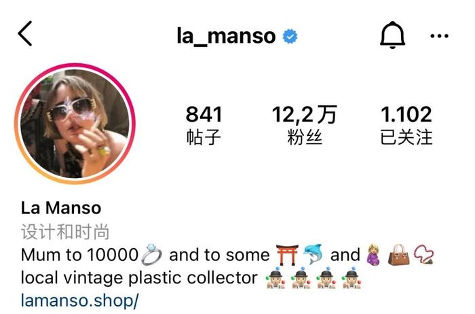This screenshot has height=314, width=475.
Task: Tap the brown handbag emoji in bio
Action: (x=399, y=255)
